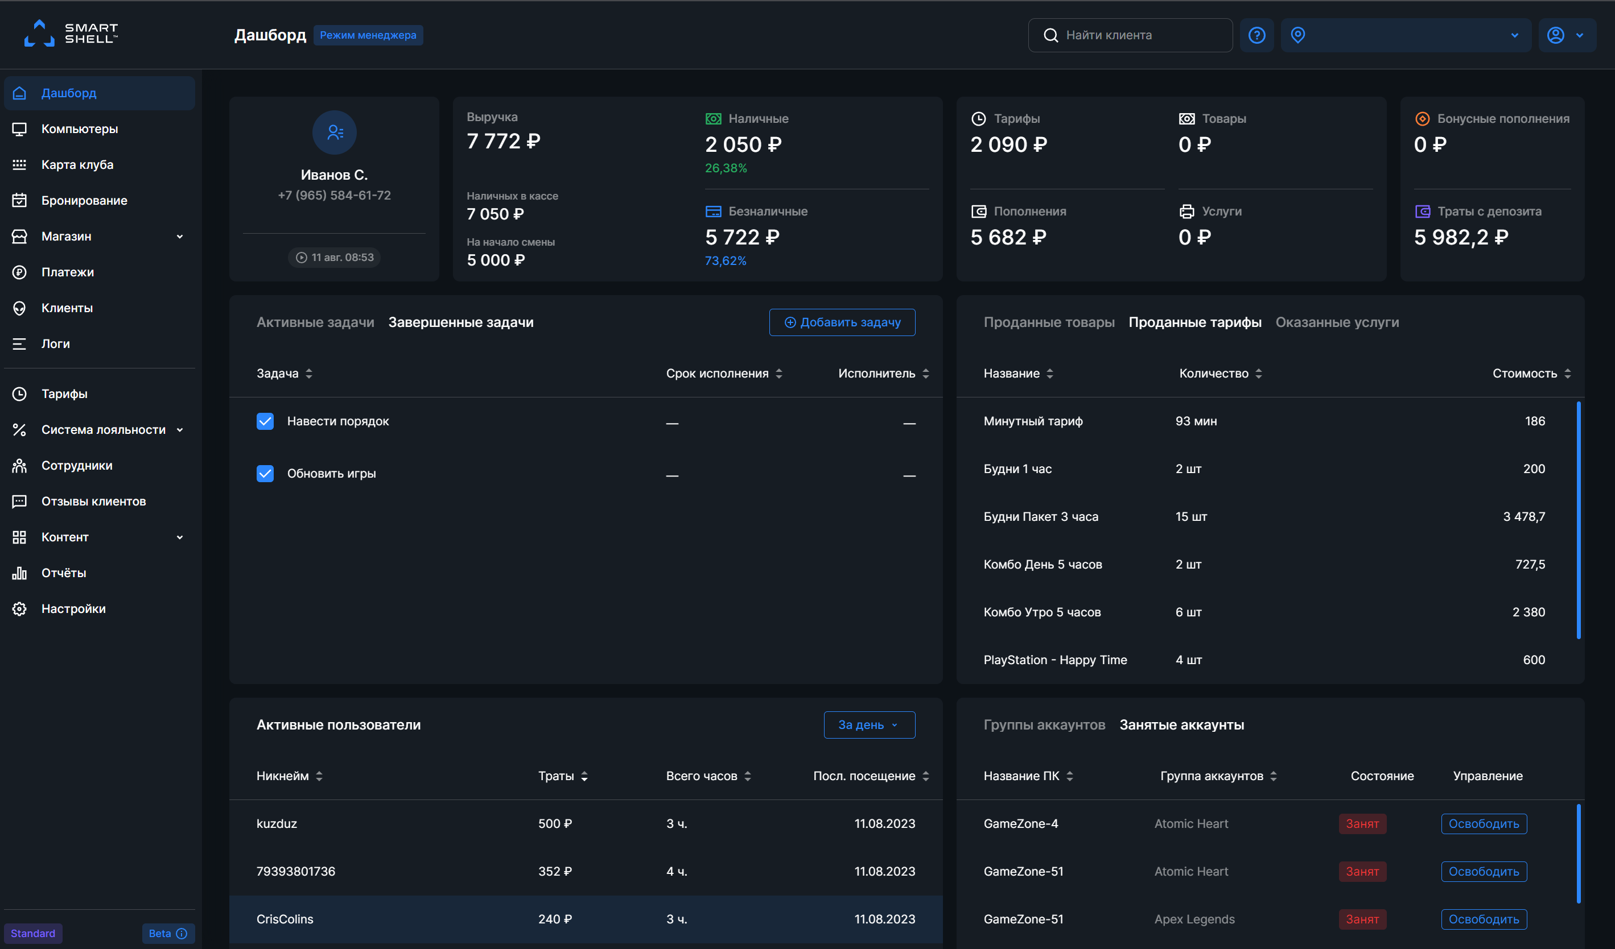
Task: Click the Иванов С. employee avatar icon
Action: tap(334, 132)
